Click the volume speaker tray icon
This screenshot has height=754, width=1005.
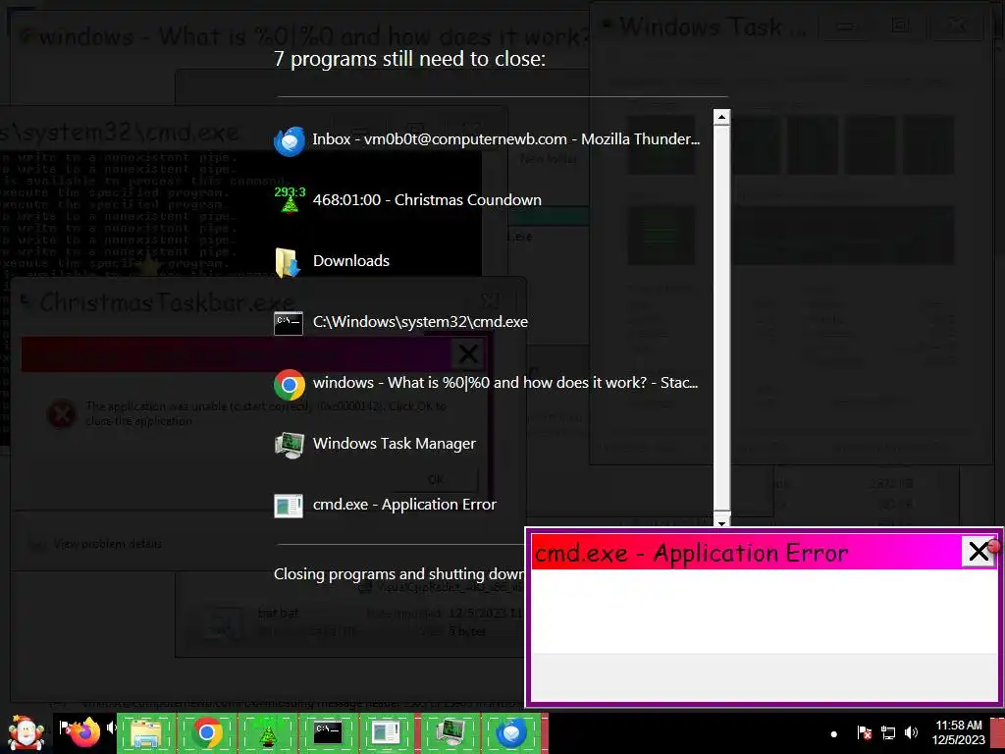click(x=911, y=732)
